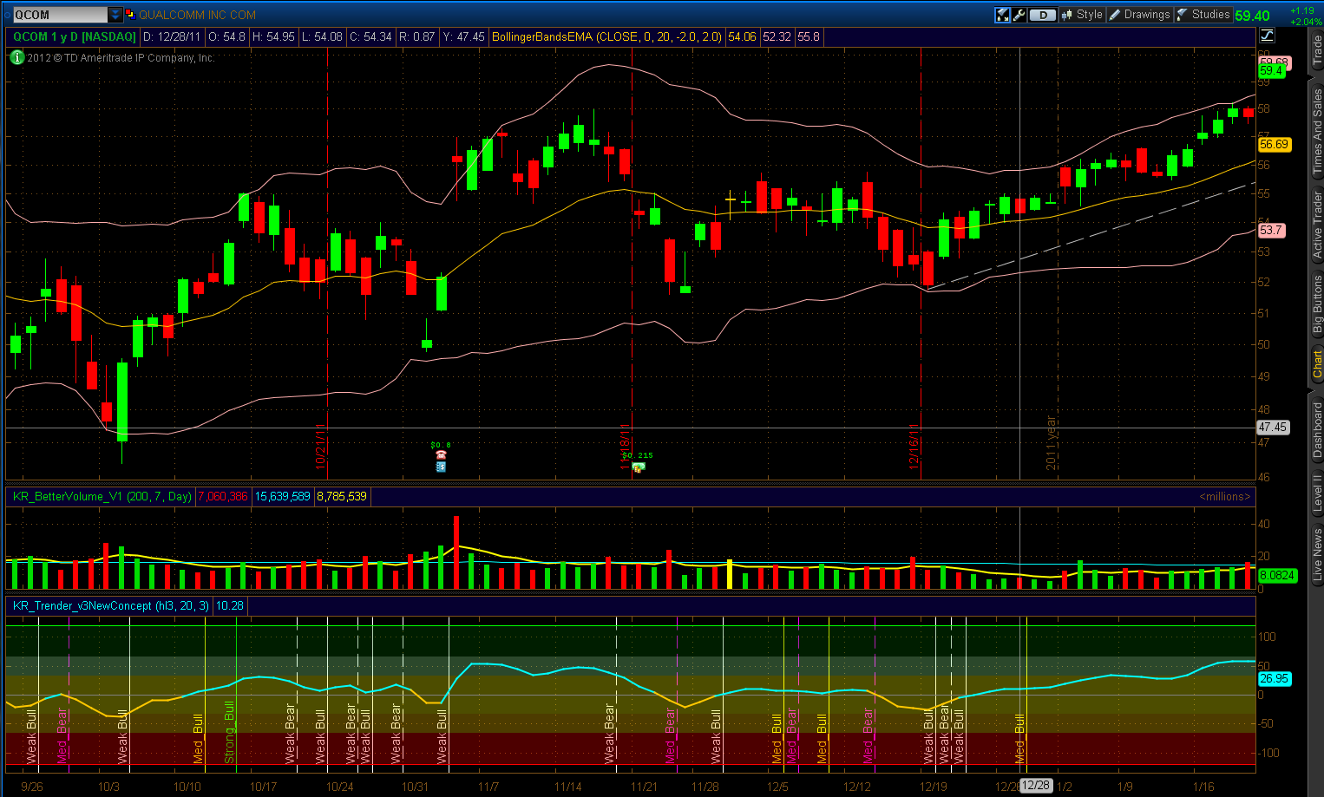The image size is (1324, 797).
Task: Click the +2.04% percent change value
Action: point(1307,22)
